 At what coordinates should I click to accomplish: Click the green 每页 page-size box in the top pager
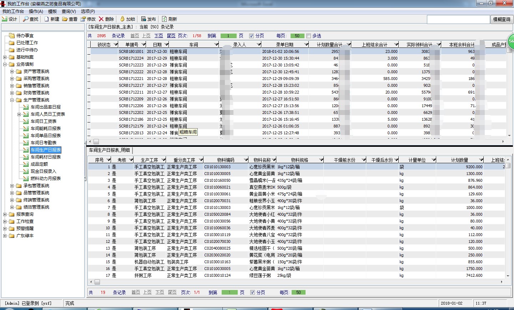pos(297,36)
